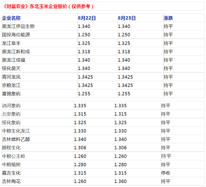Click company name 绥化昊天
The width and height of the screenshot is (206, 187).
11,68
